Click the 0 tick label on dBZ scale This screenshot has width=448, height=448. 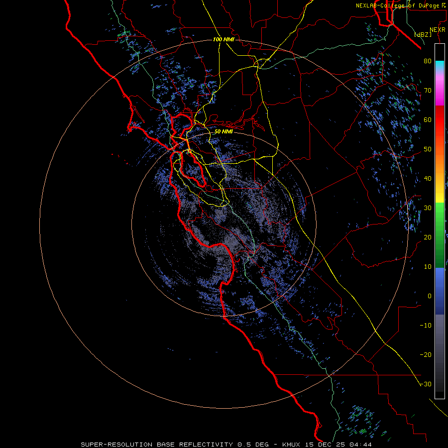[x=430, y=296]
